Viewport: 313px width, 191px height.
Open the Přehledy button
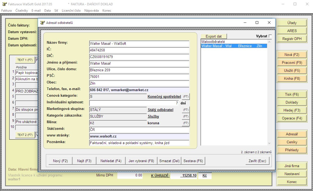point(292,150)
